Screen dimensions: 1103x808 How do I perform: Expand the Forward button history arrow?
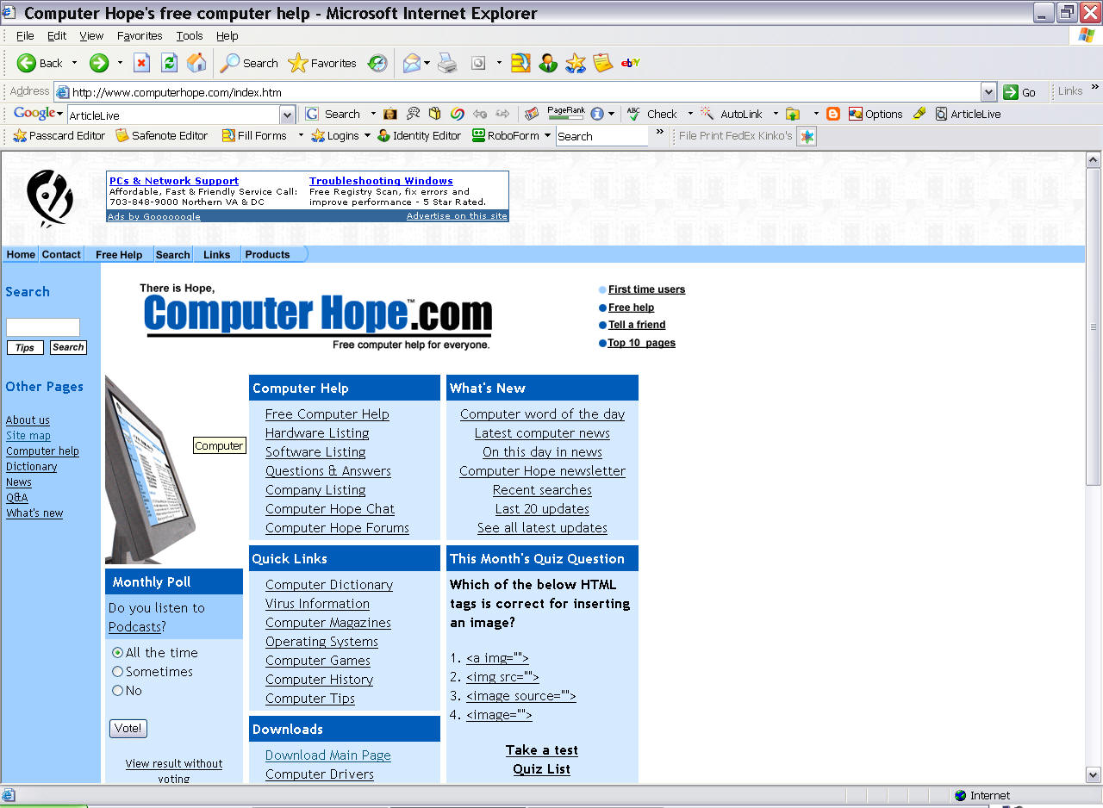pyautogui.click(x=120, y=63)
